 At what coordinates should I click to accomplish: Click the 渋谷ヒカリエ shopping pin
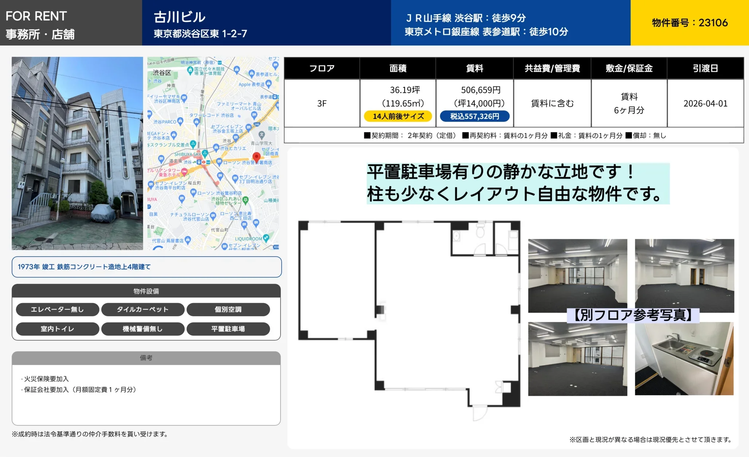(x=216, y=148)
